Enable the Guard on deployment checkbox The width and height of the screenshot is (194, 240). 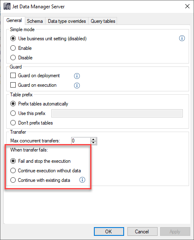pos(13,76)
